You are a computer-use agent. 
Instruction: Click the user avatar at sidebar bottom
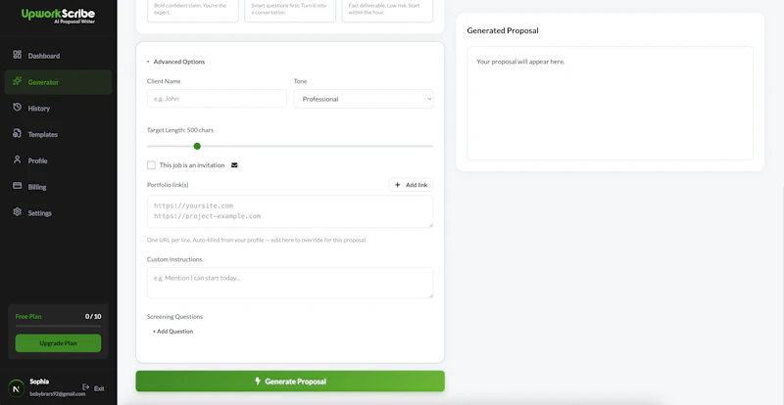[x=16, y=388]
